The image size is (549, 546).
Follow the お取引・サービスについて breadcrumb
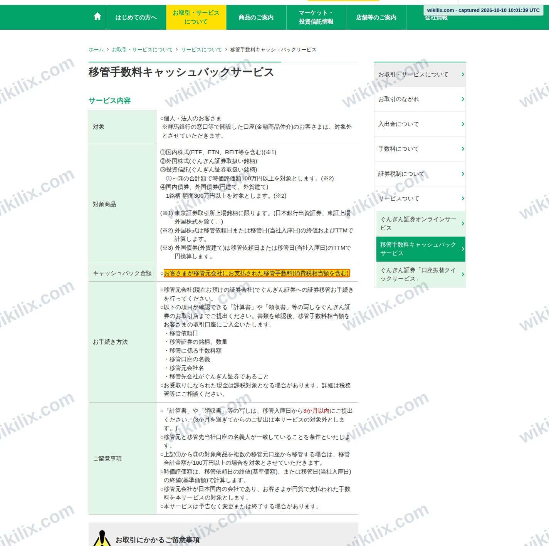click(143, 50)
